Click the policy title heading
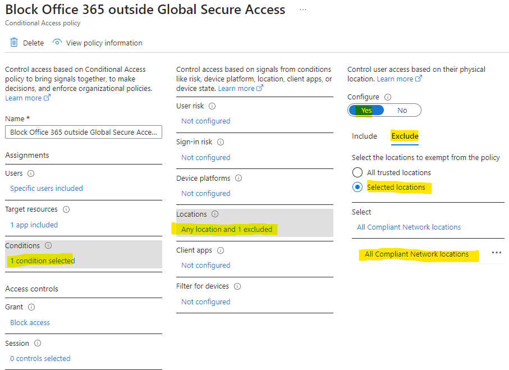The width and height of the screenshot is (509, 370). tap(145, 10)
